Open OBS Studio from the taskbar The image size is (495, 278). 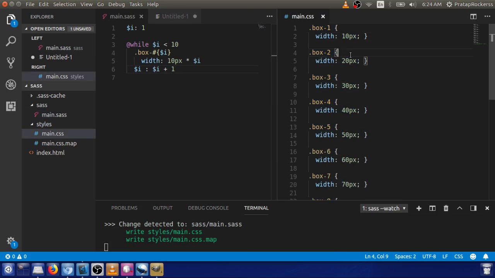97,269
